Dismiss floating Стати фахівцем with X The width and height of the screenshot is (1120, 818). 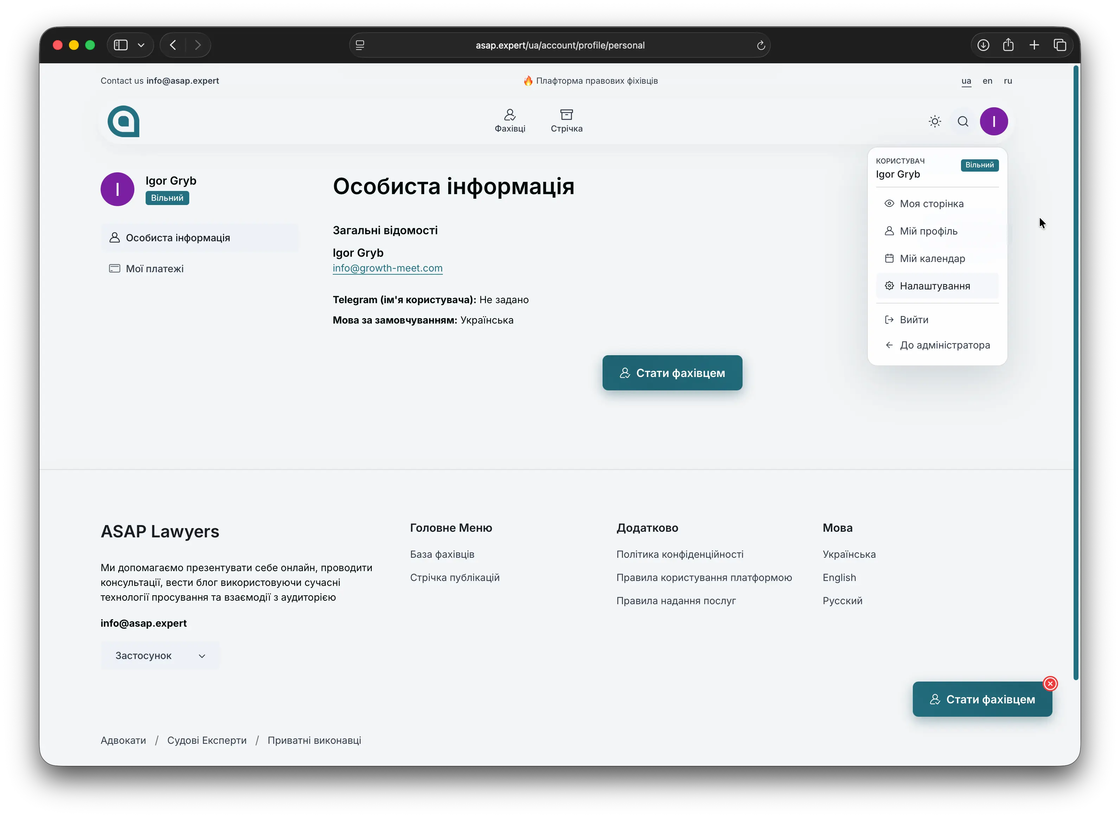(1050, 683)
